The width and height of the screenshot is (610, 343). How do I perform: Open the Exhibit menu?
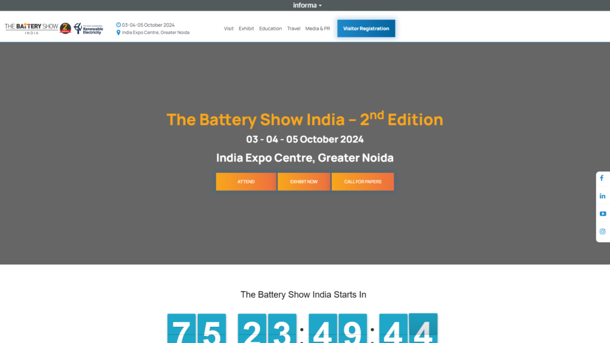coord(246,29)
